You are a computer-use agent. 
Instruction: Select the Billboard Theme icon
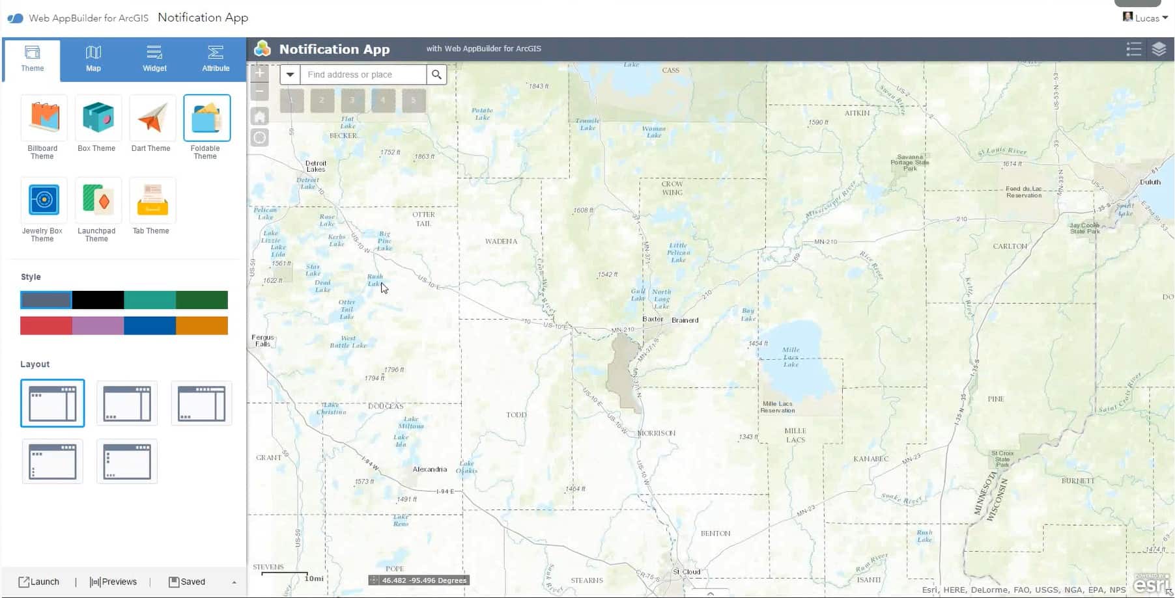tap(43, 118)
